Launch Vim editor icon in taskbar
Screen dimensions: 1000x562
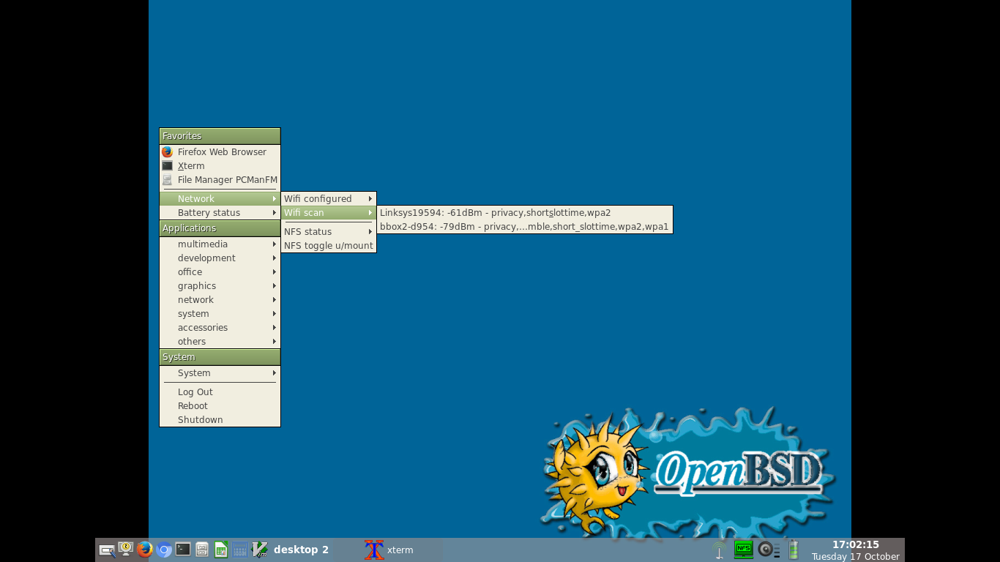point(259,550)
